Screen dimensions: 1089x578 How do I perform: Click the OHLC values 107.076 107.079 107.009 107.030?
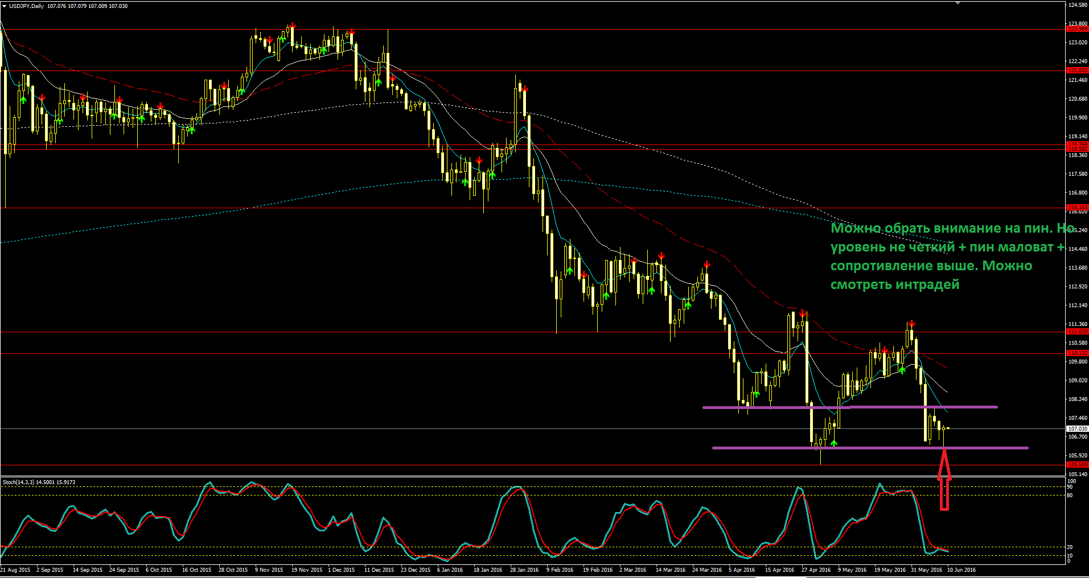pos(87,6)
